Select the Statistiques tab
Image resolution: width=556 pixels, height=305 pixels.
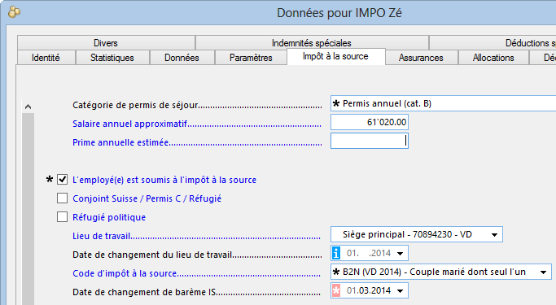tap(112, 58)
